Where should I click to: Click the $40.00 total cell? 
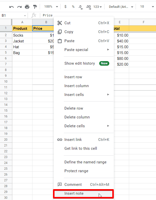click(x=121, y=41)
